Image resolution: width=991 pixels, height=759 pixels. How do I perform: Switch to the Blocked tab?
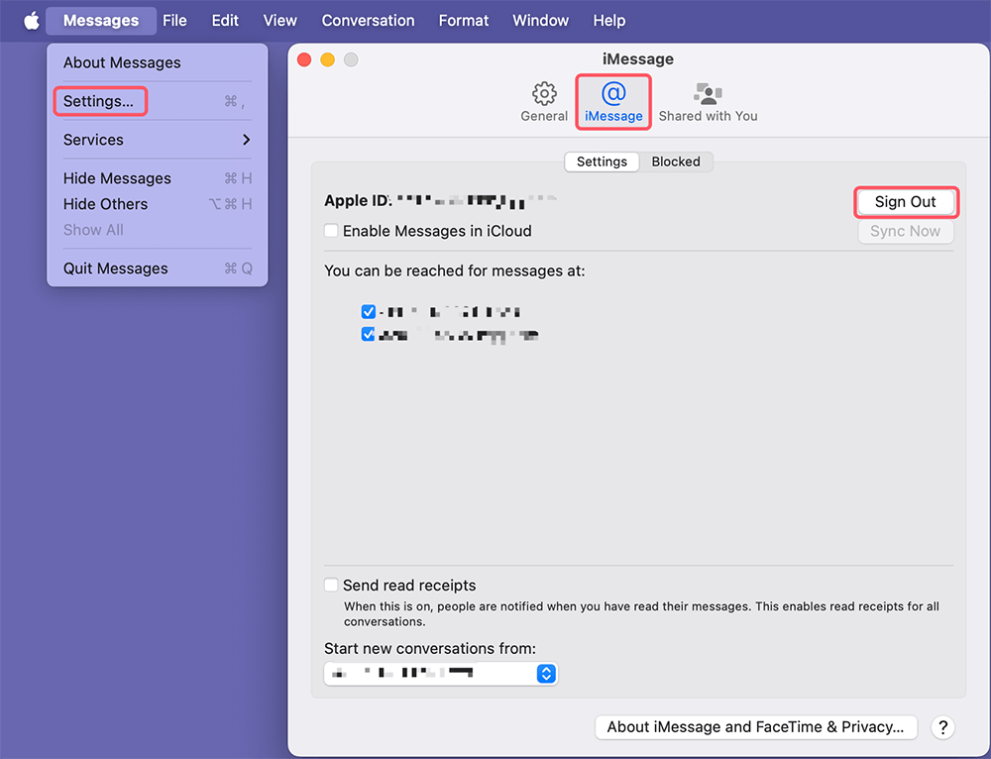tap(676, 162)
